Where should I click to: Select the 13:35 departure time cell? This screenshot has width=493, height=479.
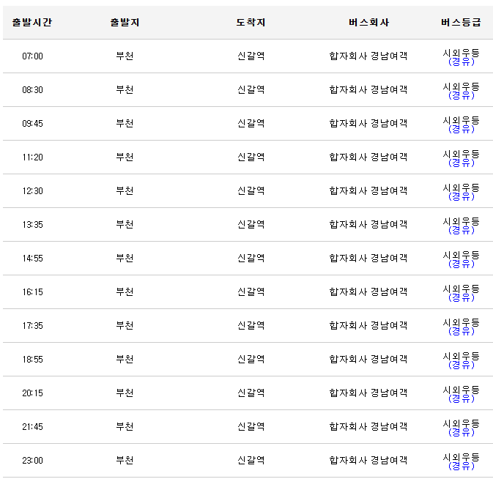point(32,225)
